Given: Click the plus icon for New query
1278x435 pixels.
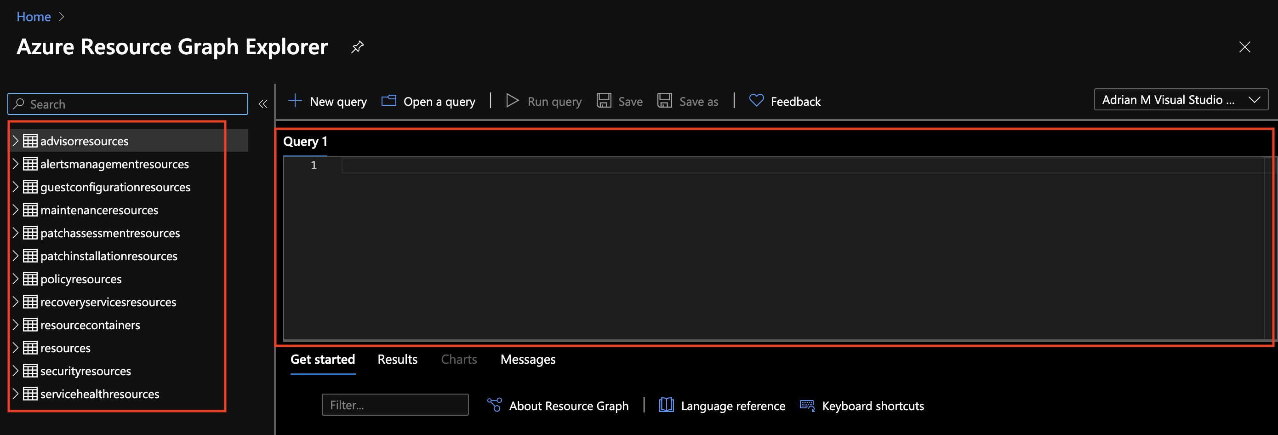Looking at the screenshot, I should [295, 101].
